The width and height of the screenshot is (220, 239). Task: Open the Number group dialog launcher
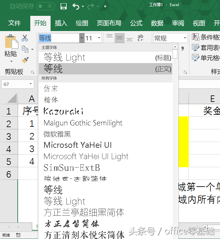185,72
